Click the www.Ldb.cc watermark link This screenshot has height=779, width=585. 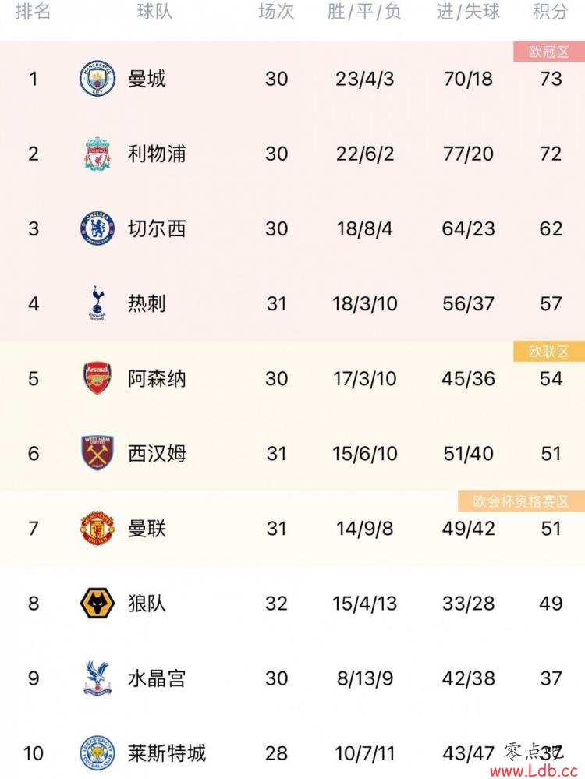(x=534, y=771)
